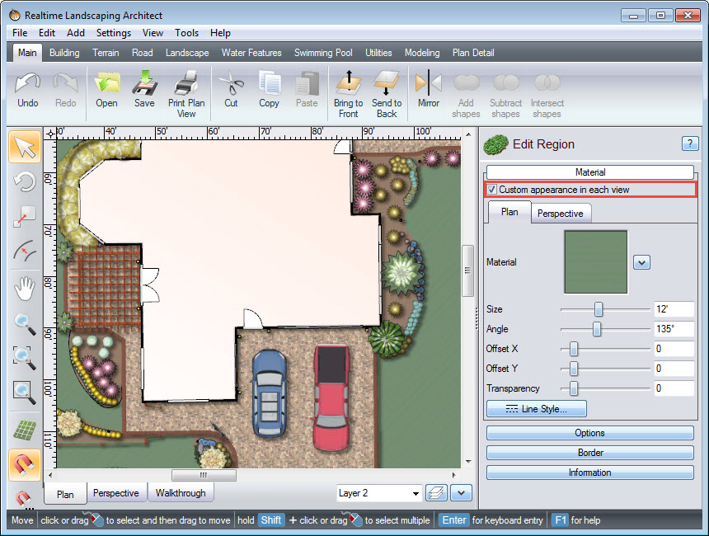Image resolution: width=709 pixels, height=536 pixels.
Task: Cut selection with scissors icon
Action: [x=231, y=83]
